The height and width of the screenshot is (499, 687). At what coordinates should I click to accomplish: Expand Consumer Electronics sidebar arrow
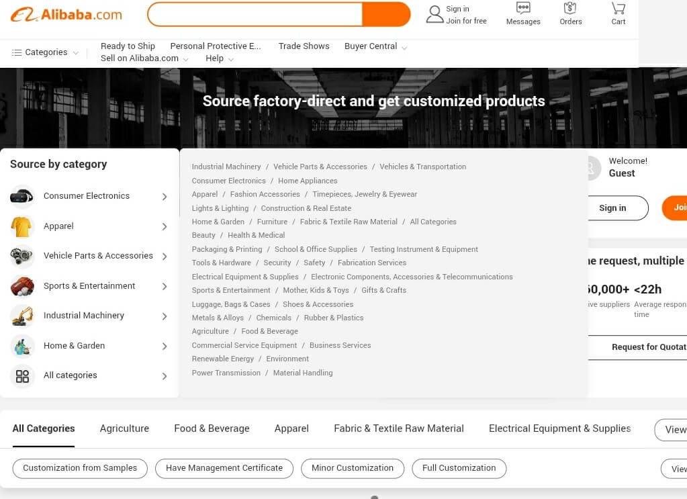[x=165, y=197]
